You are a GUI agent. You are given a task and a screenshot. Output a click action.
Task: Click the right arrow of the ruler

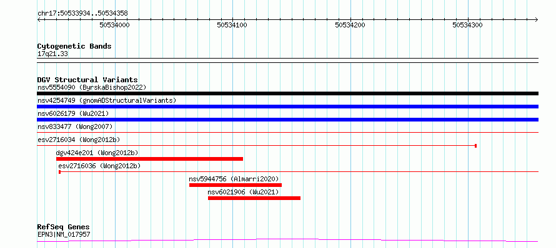click(536, 19)
